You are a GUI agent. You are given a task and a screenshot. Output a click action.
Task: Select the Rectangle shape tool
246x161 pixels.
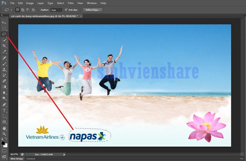point(4,122)
